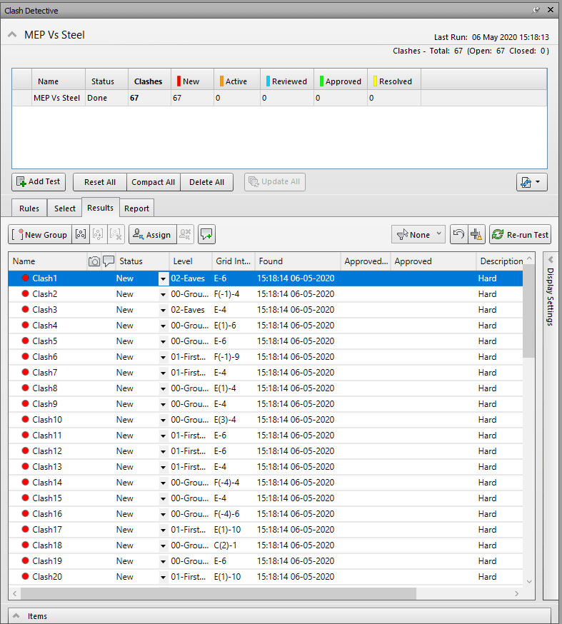Click the Description column header
Image resolution: width=562 pixels, height=624 pixels.
[501, 261]
